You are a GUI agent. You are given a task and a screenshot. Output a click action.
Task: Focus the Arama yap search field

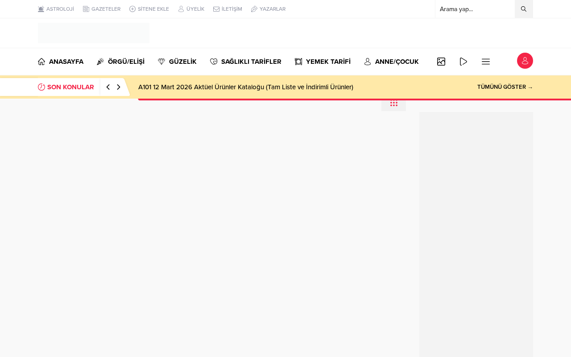coord(475,9)
